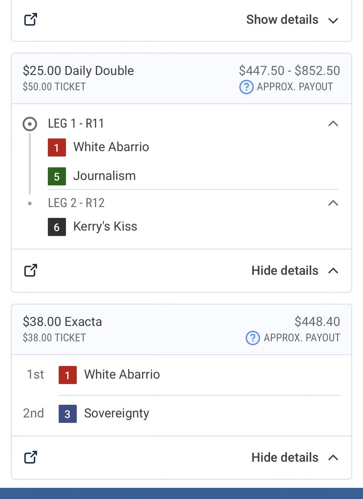This screenshot has height=499, width=363.
Task: Click the $38.00 Exacta bet header
Action: [62, 321]
